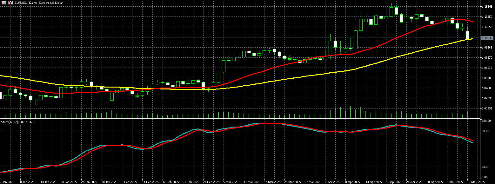Click the 1.08270 price scale level
The width and height of the screenshot is (495, 184).
(487, 58)
